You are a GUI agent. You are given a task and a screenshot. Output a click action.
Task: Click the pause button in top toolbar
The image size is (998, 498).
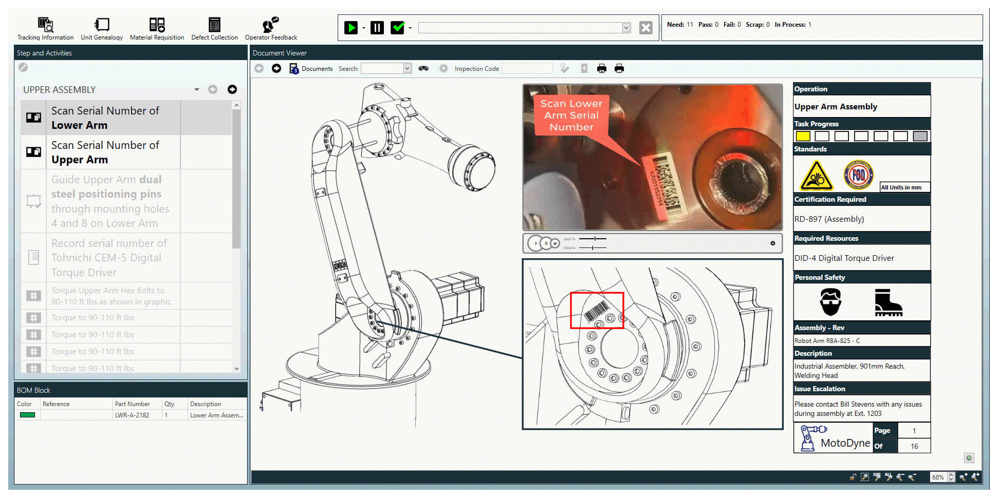coord(377,28)
